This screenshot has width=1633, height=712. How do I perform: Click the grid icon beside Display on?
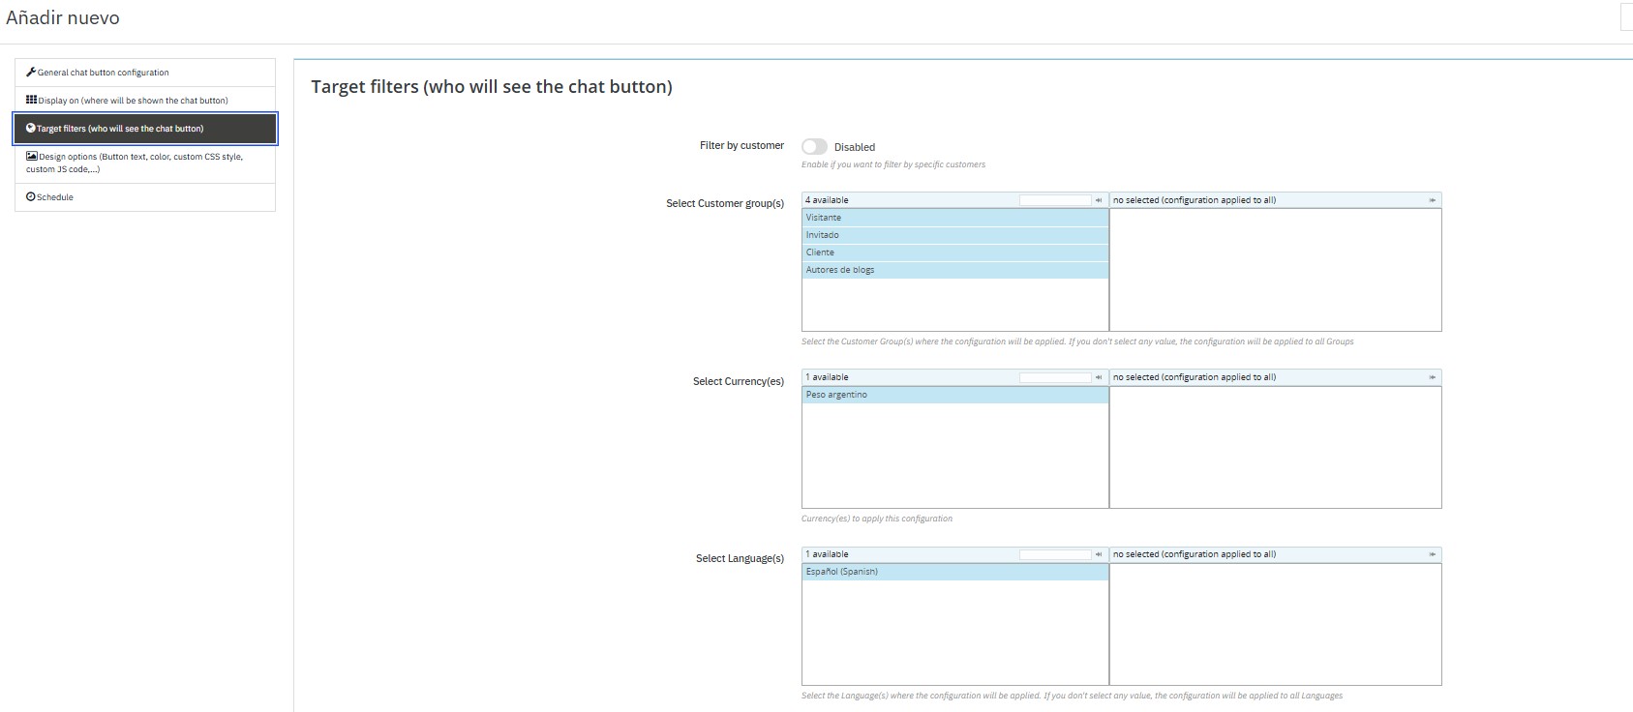(31, 100)
